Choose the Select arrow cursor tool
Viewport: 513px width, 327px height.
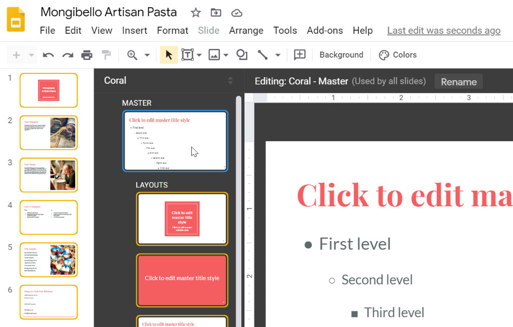click(168, 55)
